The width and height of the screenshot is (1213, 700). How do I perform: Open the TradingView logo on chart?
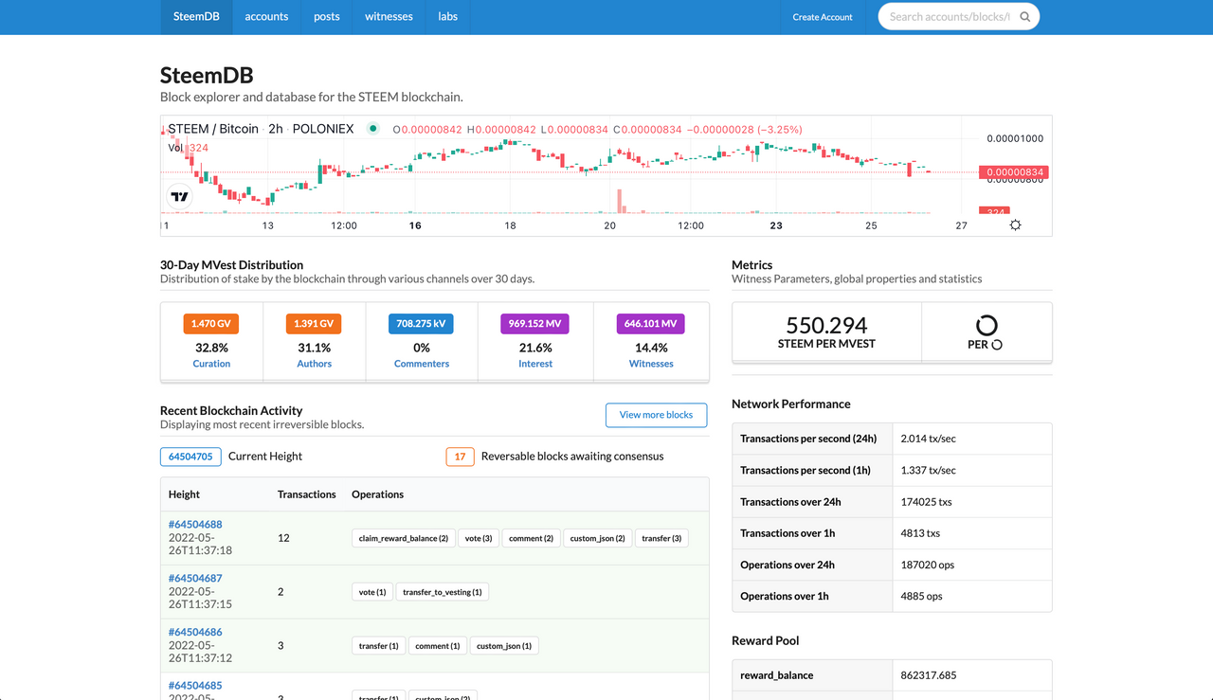pos(179,197)
